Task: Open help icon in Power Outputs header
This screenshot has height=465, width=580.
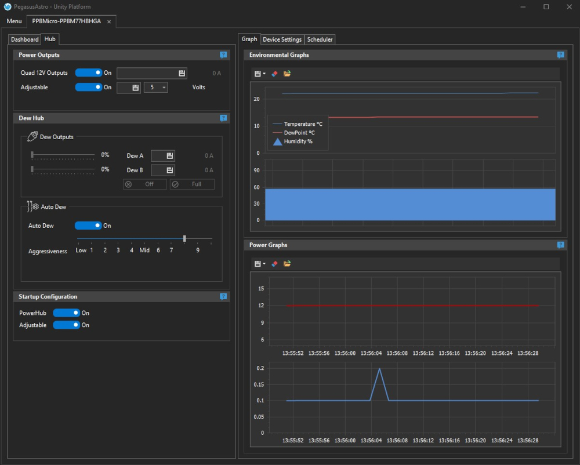Action: [x=223, y=55]
